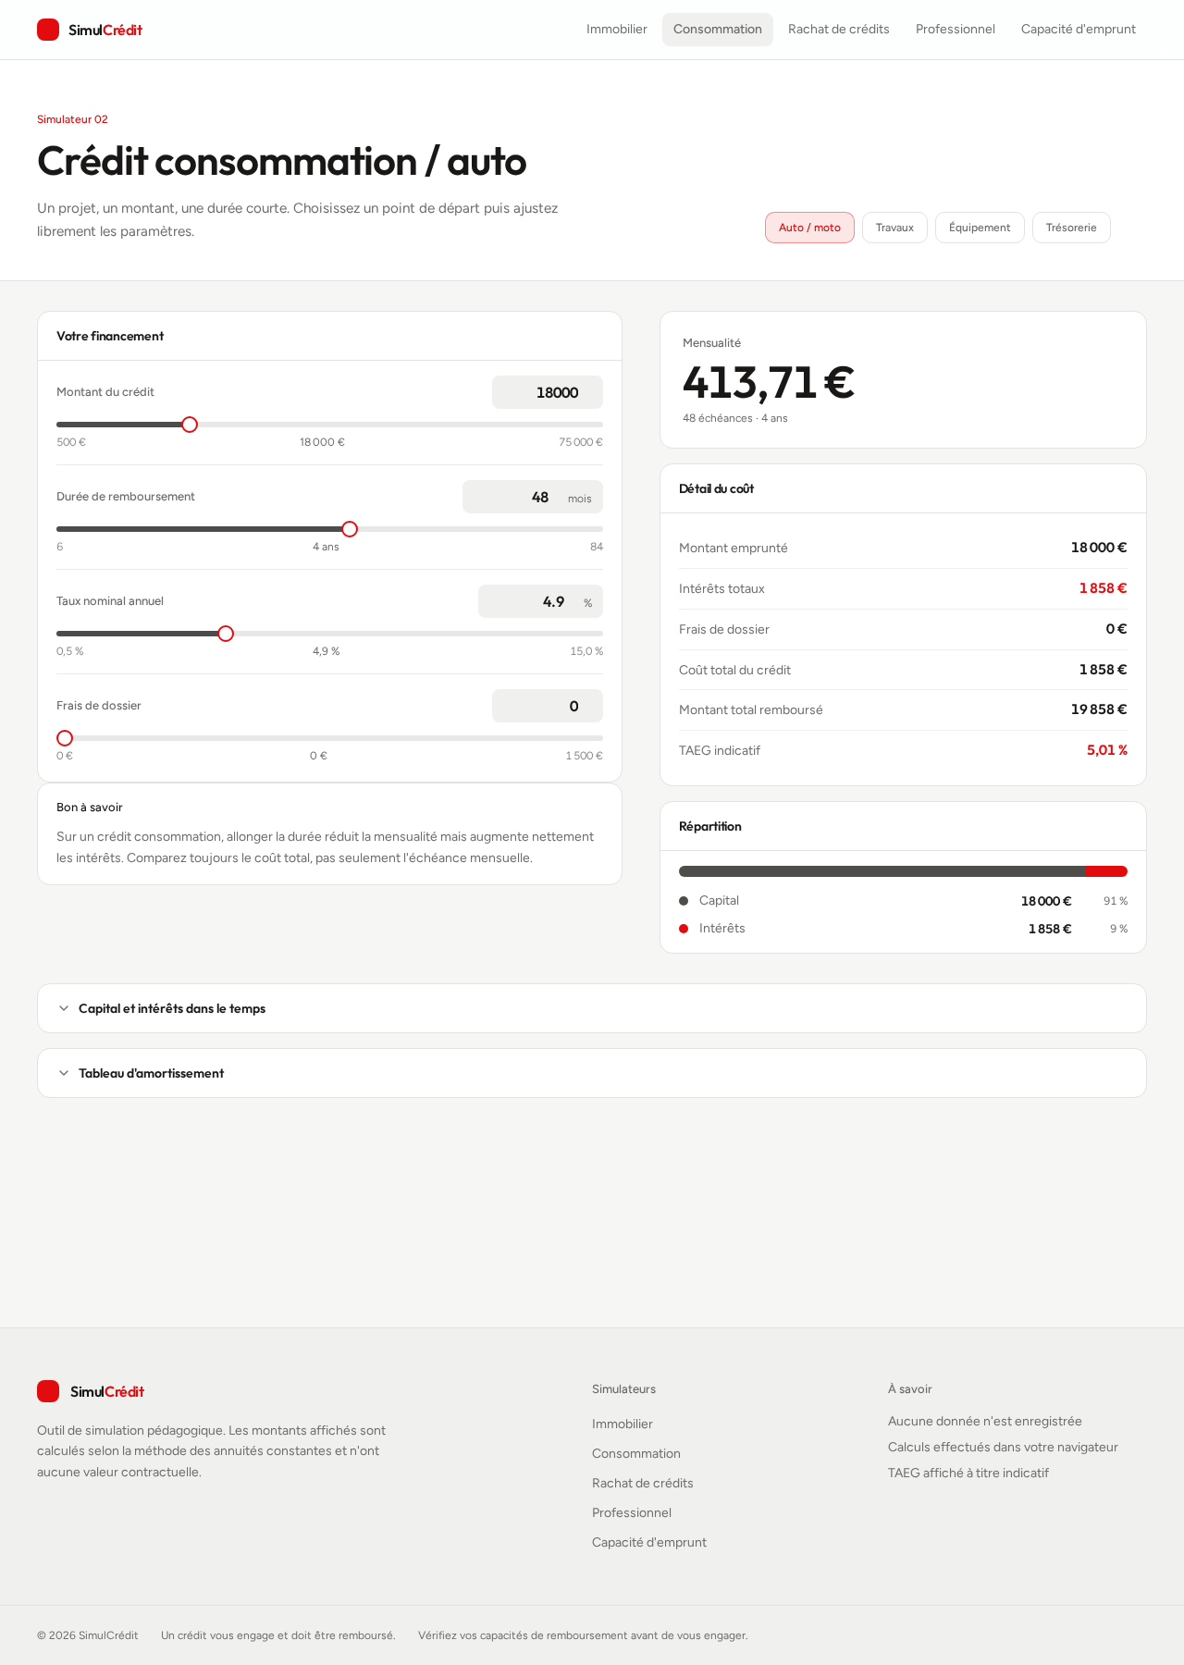Click the red Intérêts legend dot
The width and height of the screenshot is (1184, 1665).
pos(684,929)
